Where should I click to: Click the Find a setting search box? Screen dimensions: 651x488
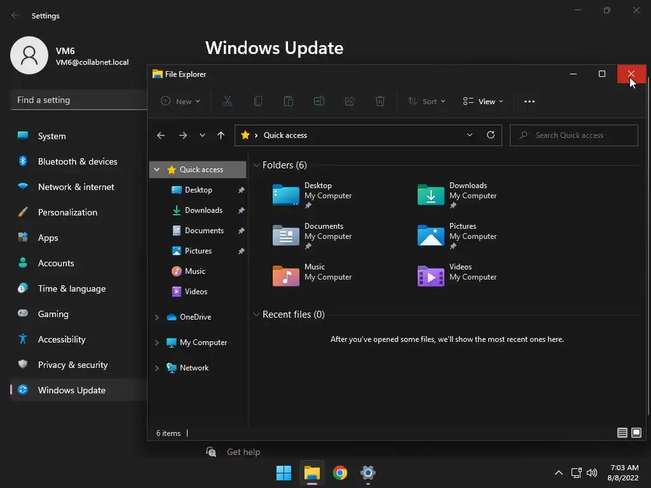pyautogui.click(x=79, y=100)
